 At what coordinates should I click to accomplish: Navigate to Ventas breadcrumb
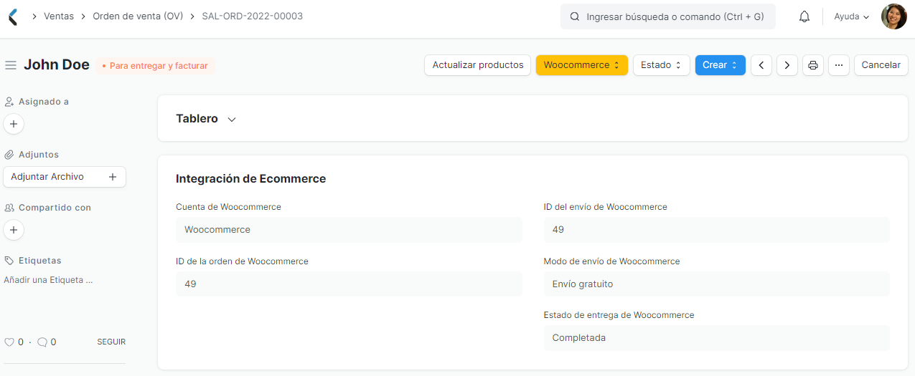tap(59, 16)
